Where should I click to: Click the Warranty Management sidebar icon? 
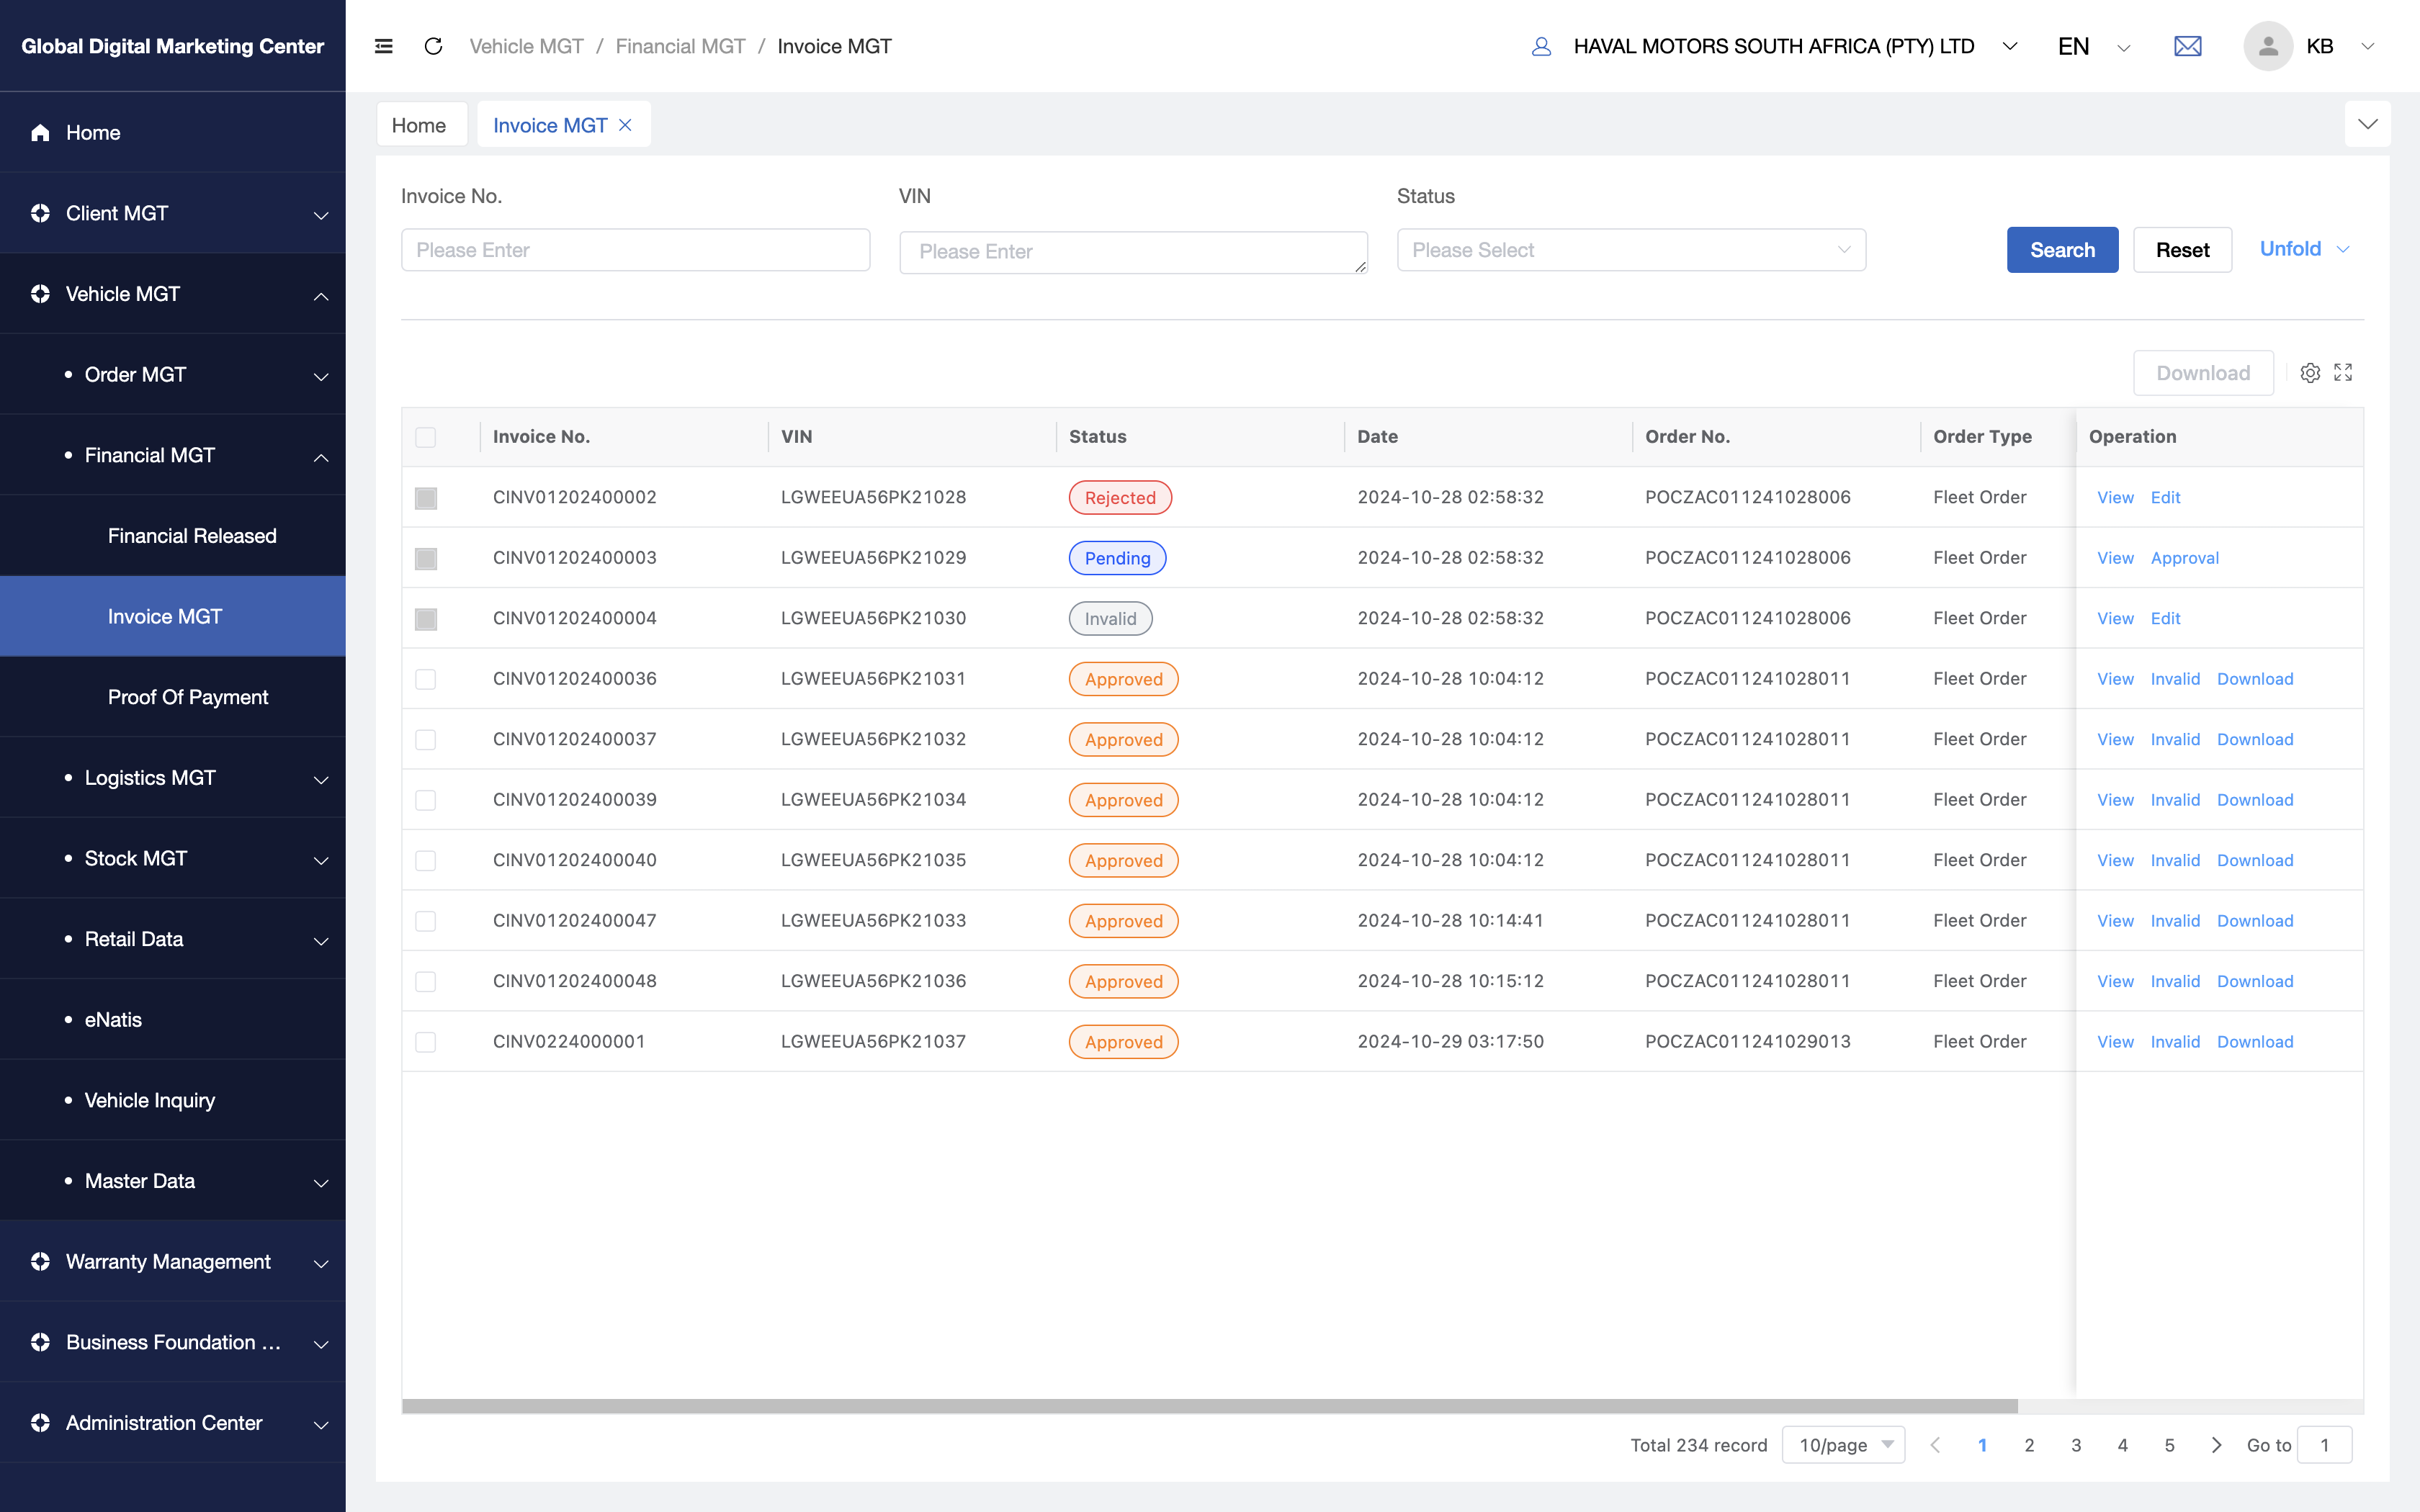coord(40,1262)
